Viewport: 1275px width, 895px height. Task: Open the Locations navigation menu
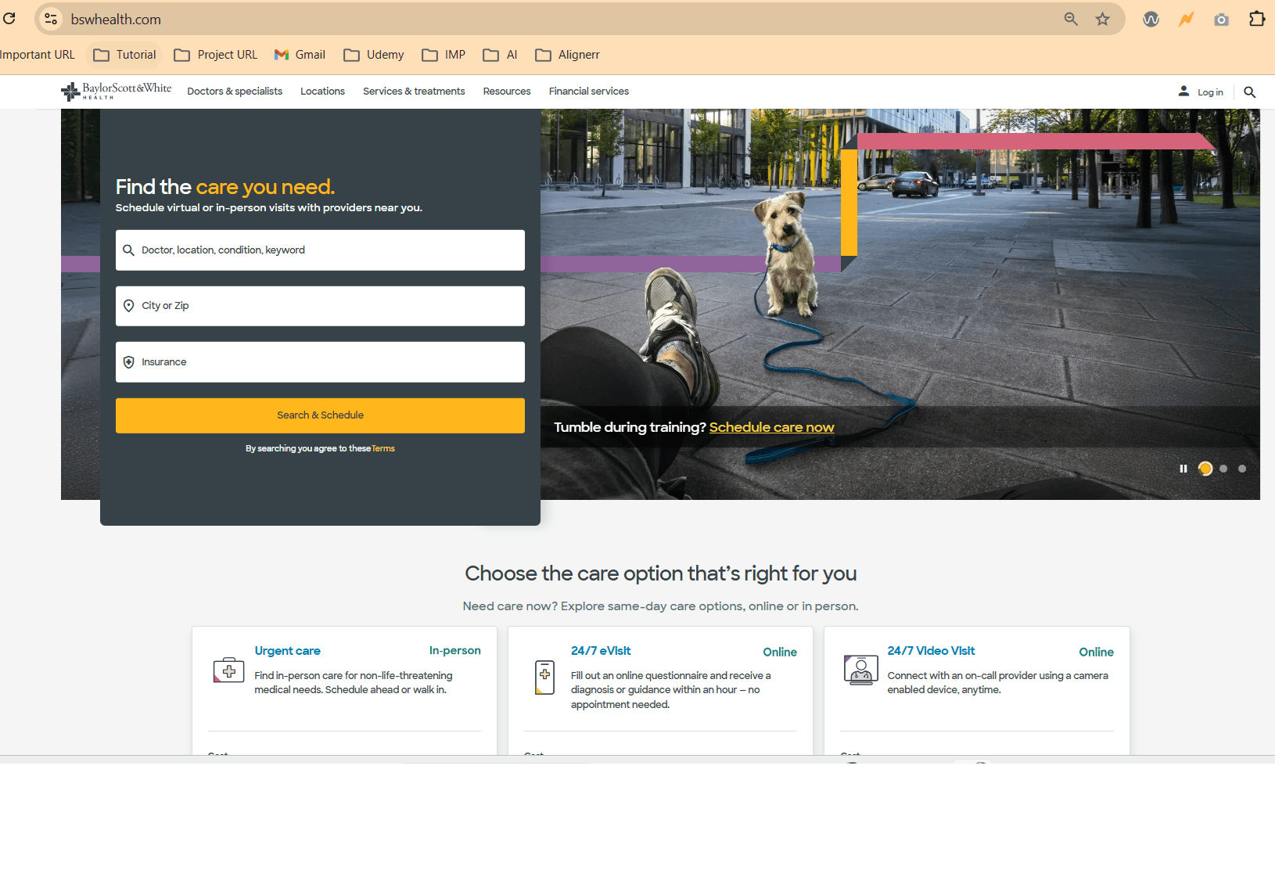click(x=322, y=91)
